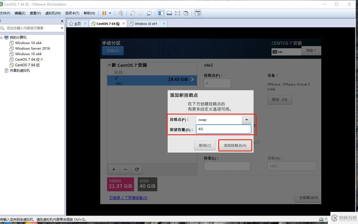Screen dimensions: 358x224
Task: Click the chevron arrow on sda1 row
Action: click(192, 79)
